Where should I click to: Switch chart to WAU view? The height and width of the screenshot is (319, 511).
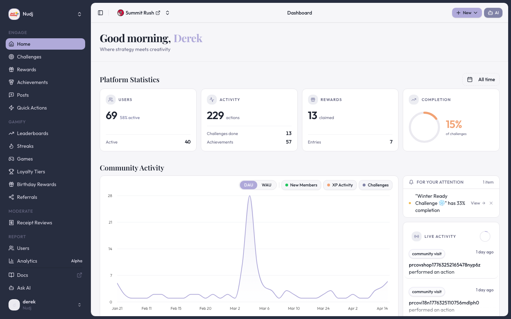267,185
